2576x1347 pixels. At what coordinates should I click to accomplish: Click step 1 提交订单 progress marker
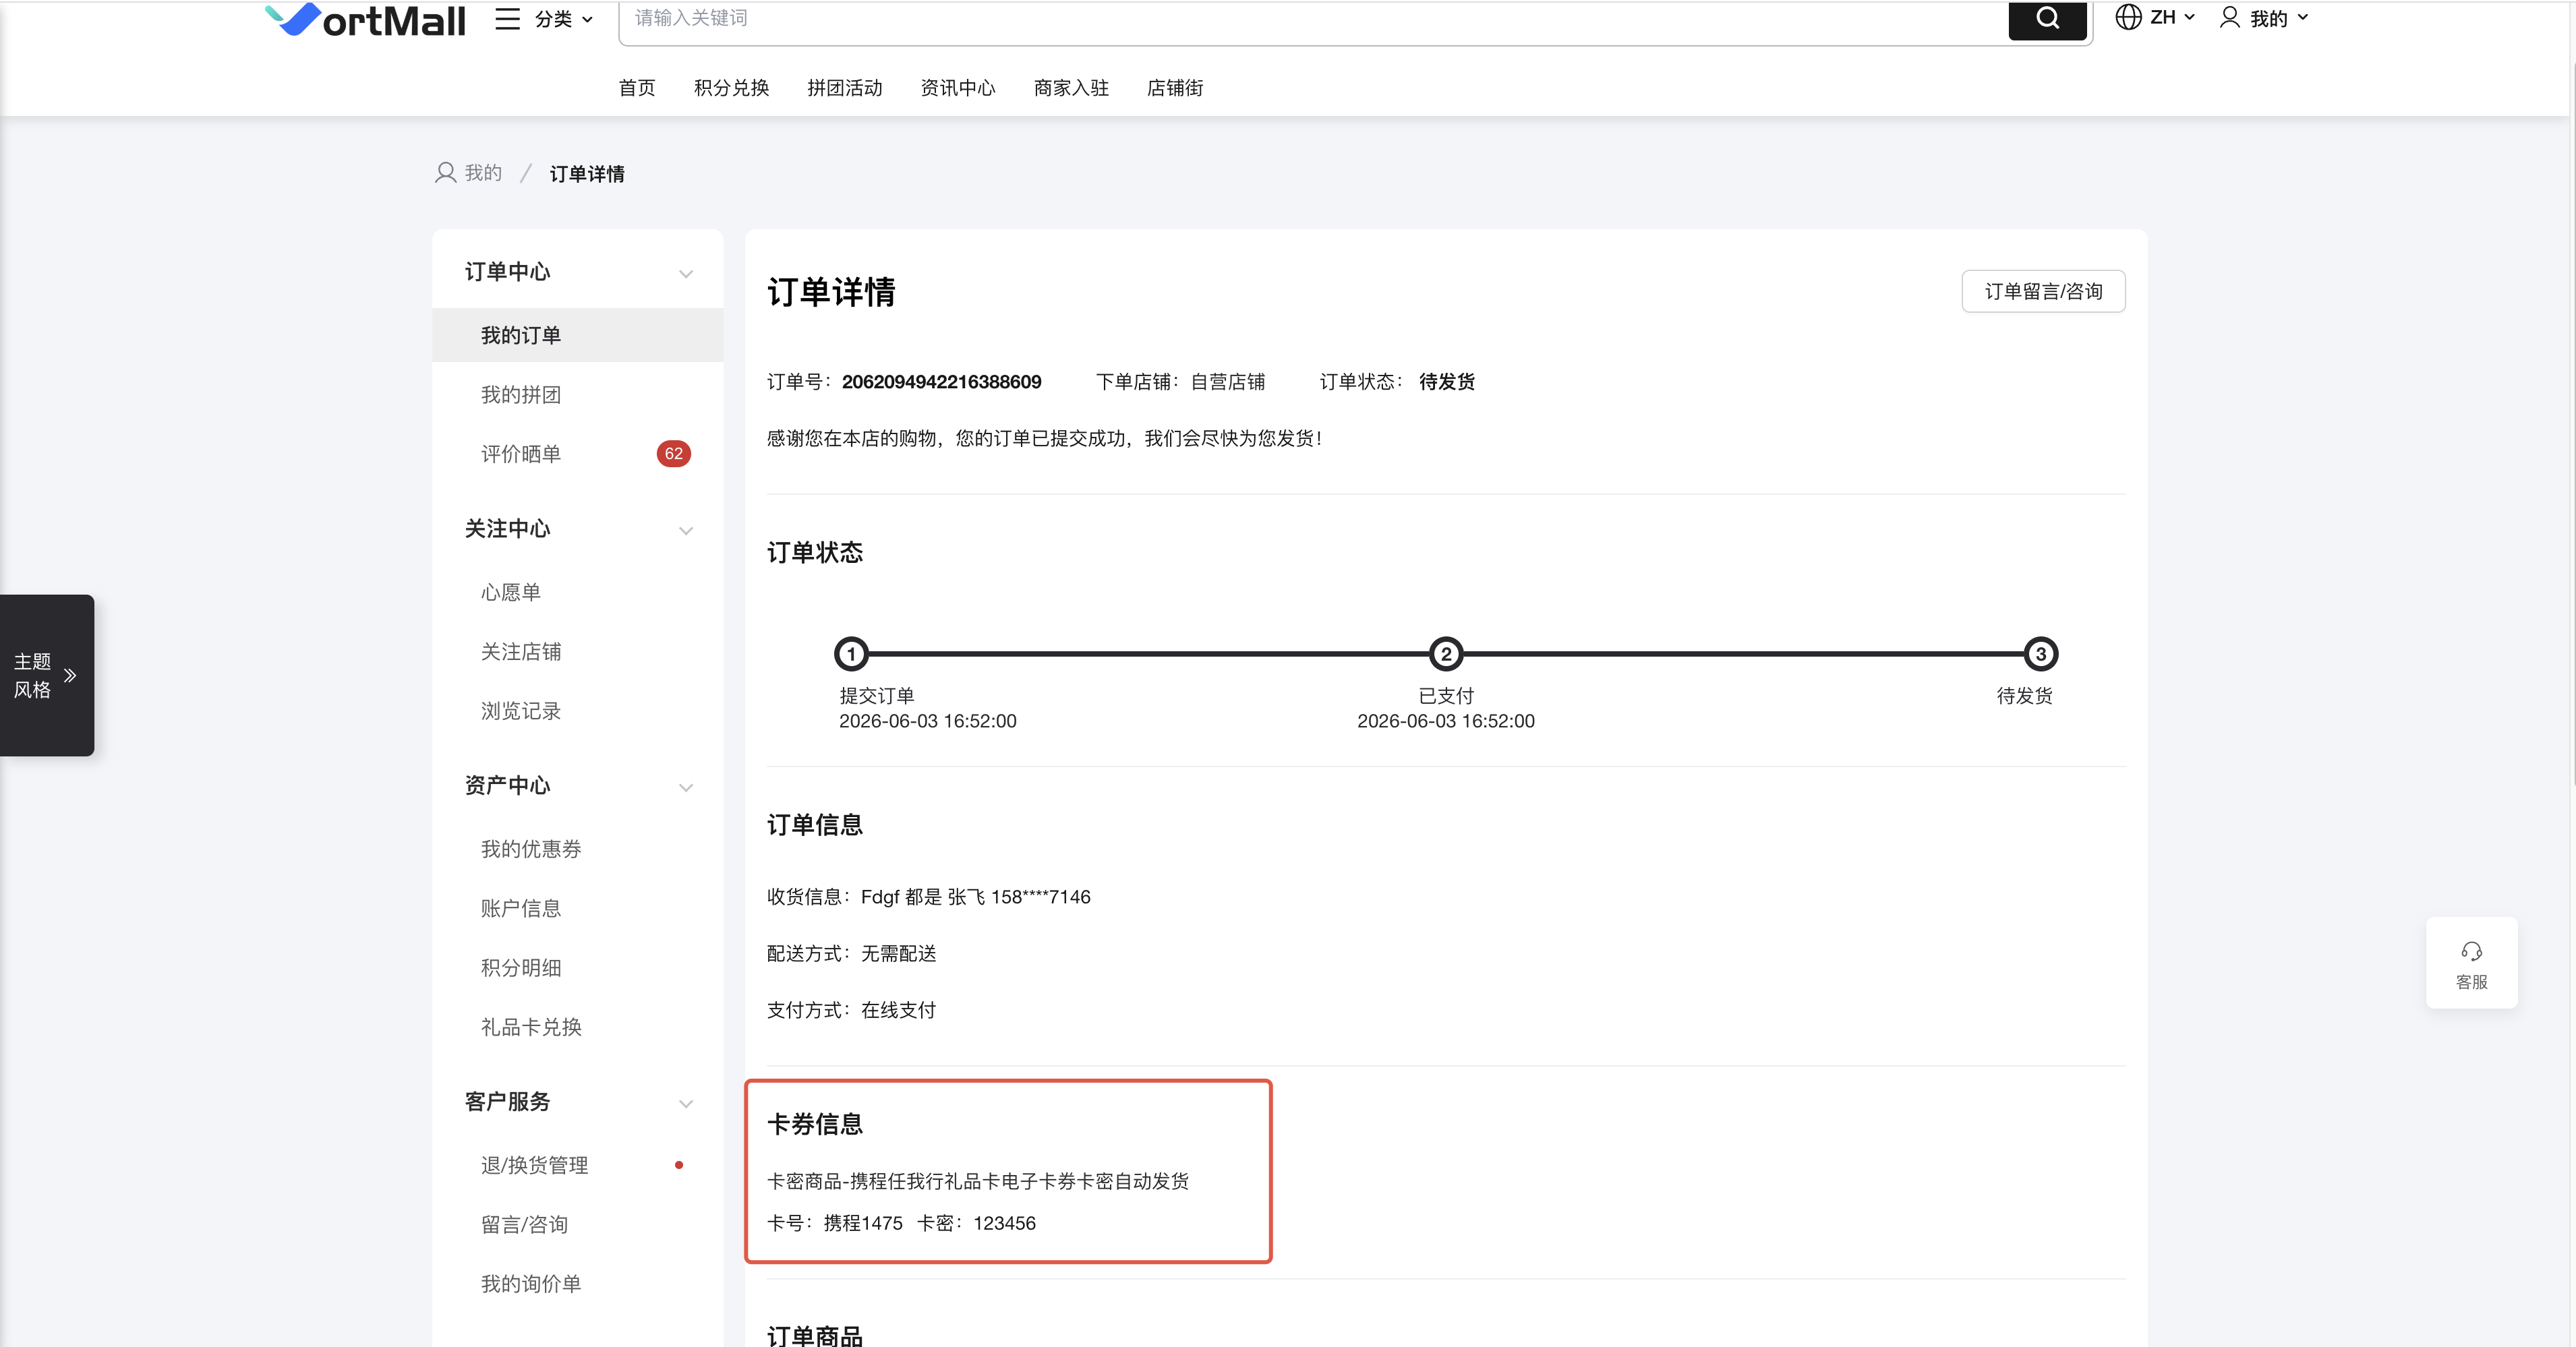click(851, 654)
